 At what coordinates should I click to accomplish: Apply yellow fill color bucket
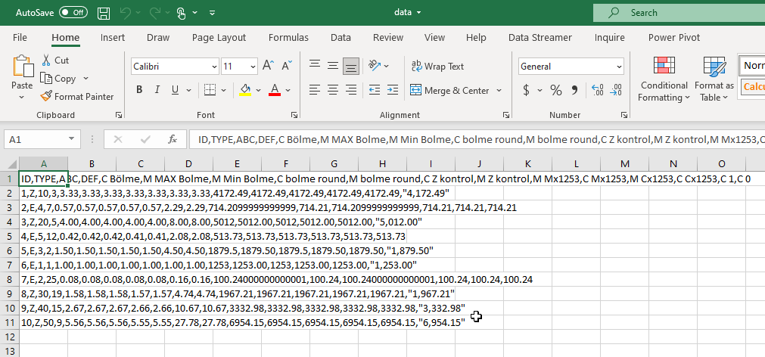click(245, 90)
